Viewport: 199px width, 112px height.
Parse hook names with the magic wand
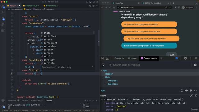(x=192, y=96)
